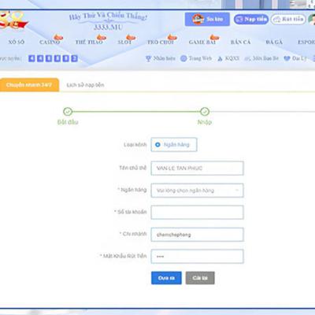Click the trophy icon link
Image resolution: width=315 pixels, height=315 pixels.
148,58
